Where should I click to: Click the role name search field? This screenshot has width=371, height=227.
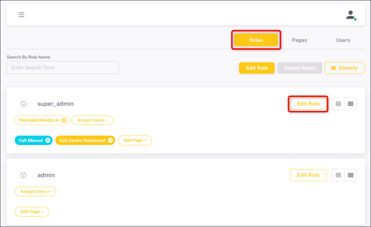63,67
